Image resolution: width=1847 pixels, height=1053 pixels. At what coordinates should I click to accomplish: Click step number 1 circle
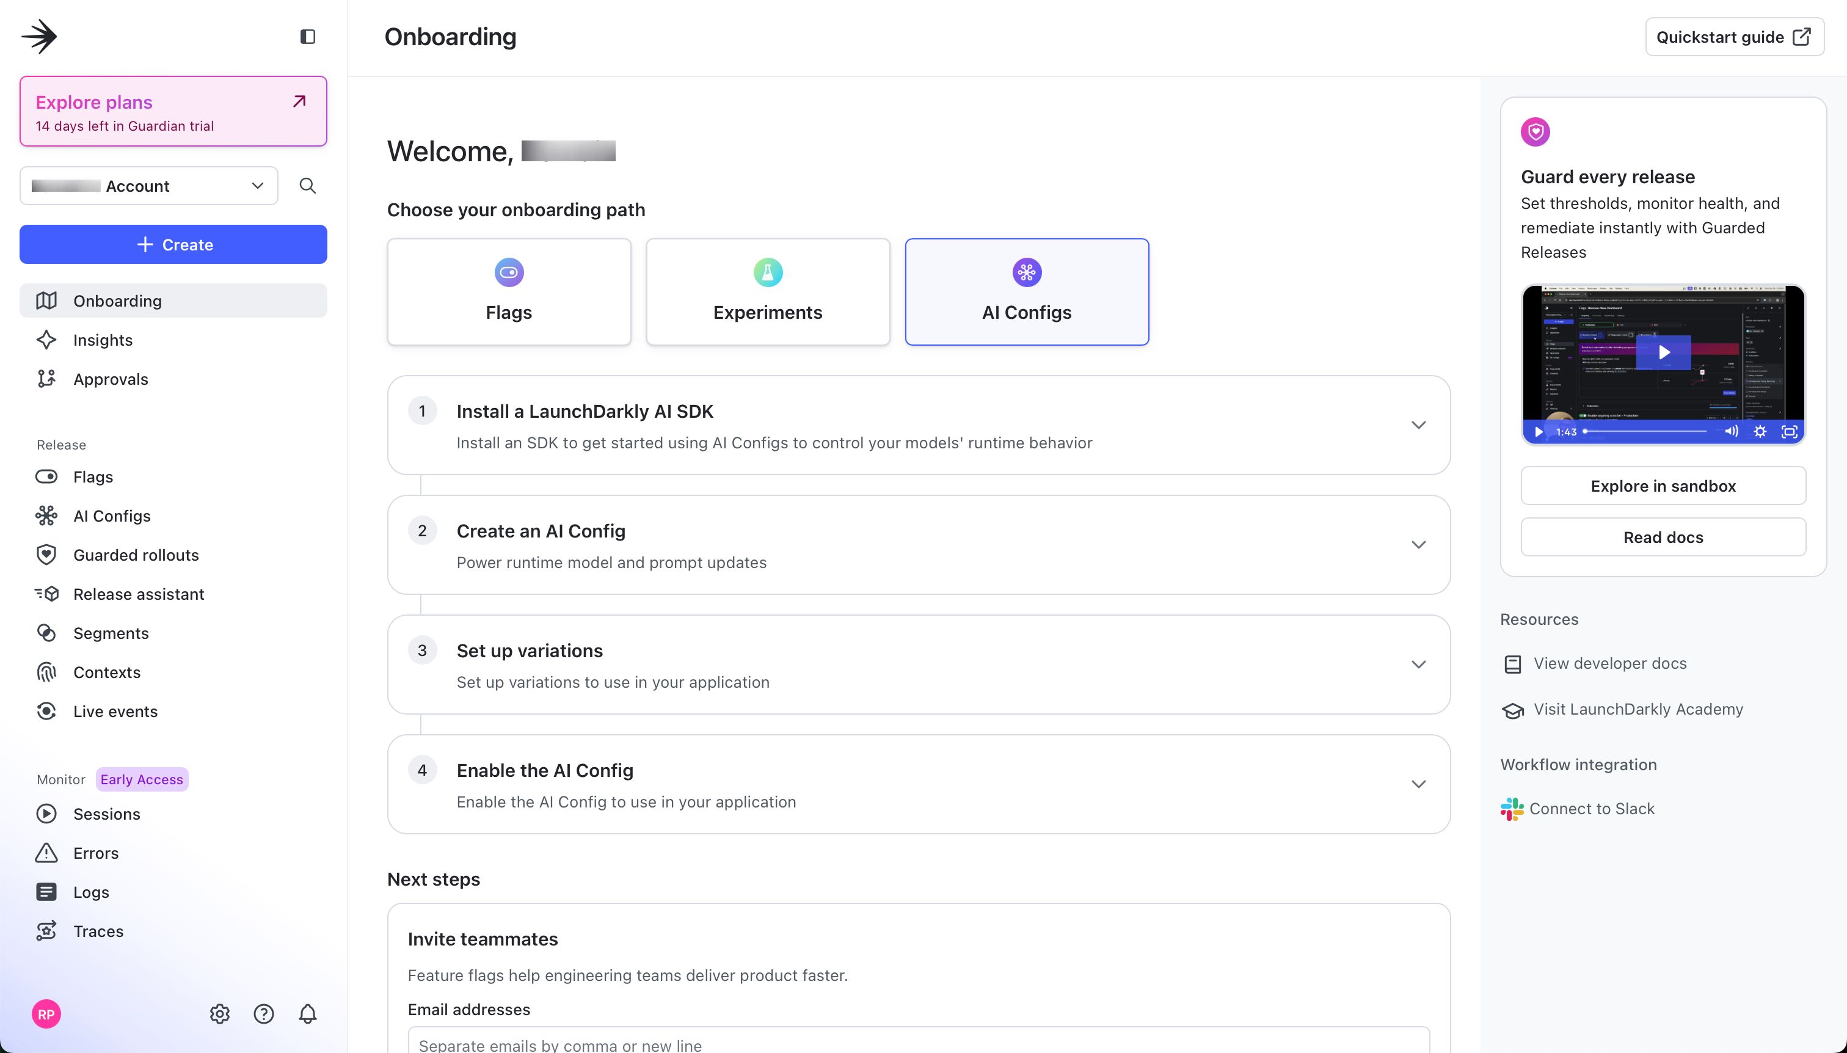click(422, 411)
